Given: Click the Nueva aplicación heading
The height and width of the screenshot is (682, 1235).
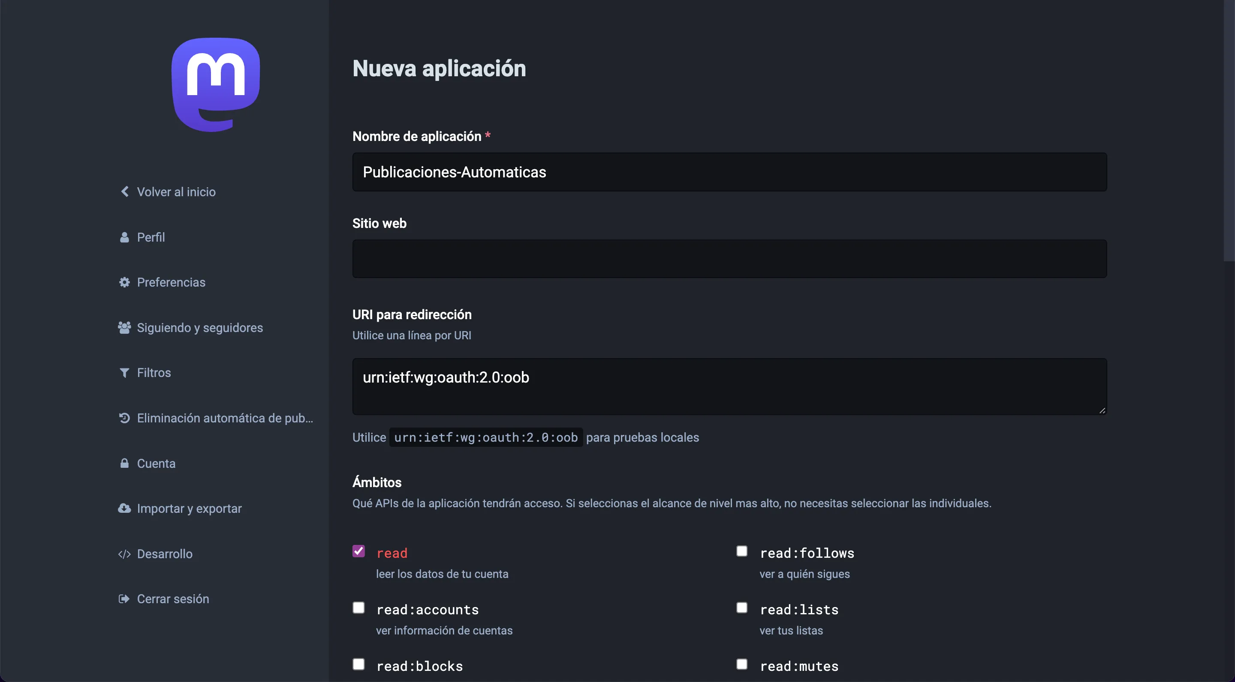Looking at the screenshot, I should click(439, 69).
